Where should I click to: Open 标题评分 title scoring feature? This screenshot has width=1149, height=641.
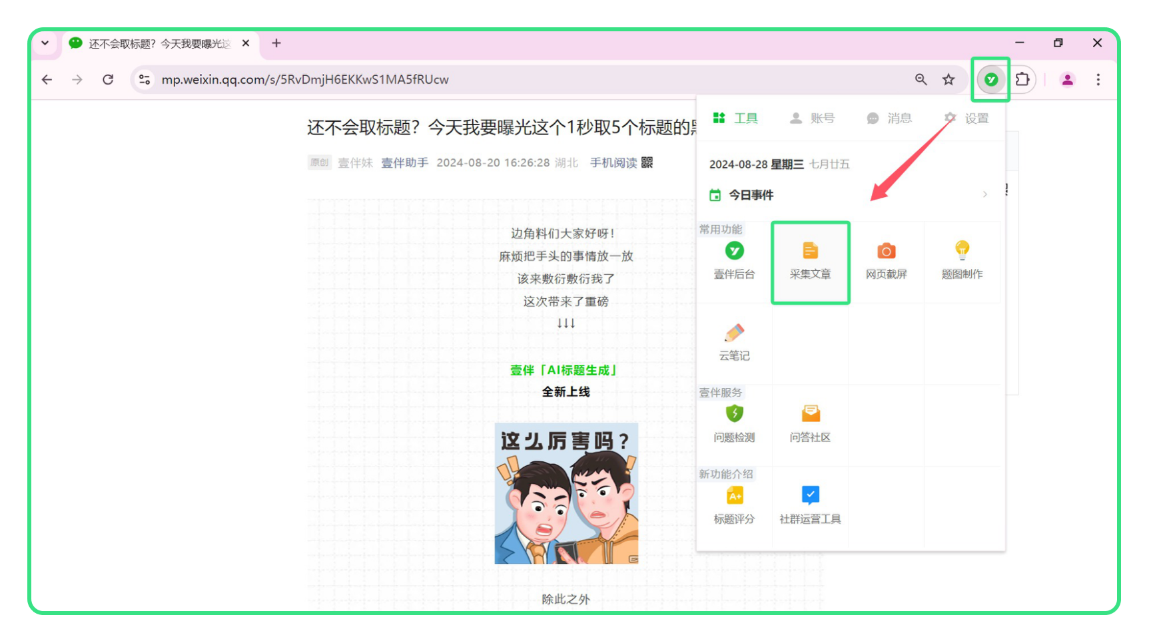pos(734,506)
